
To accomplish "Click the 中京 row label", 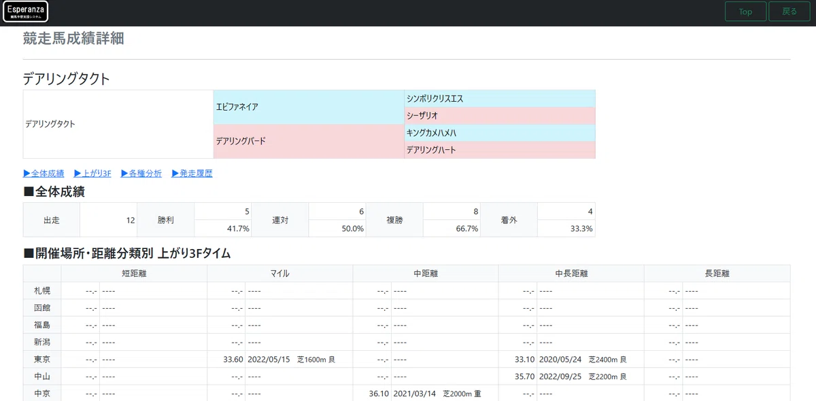I will pyautogui.click(x=42, y=393).
